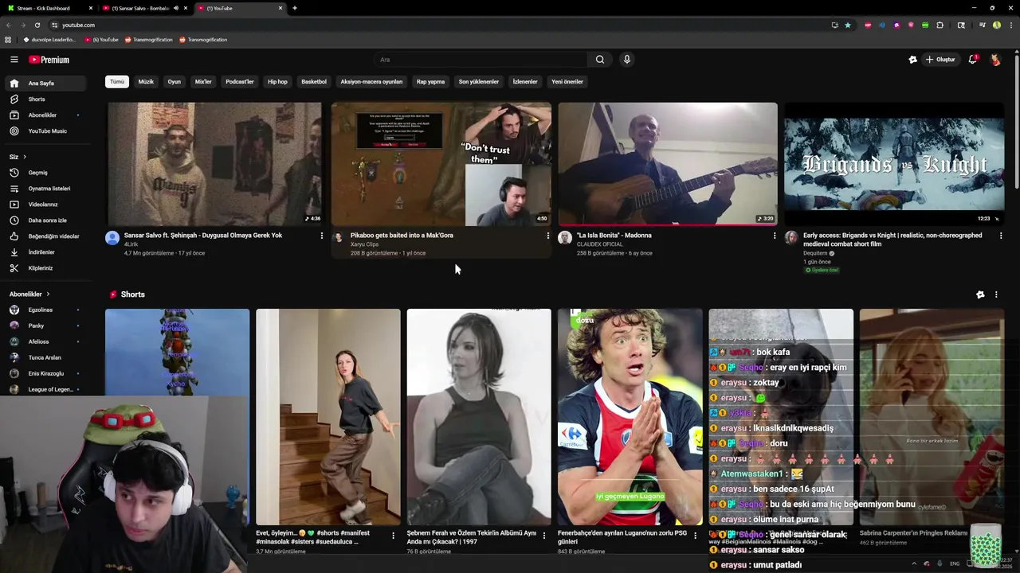This screenshot has width=1020, height=573.
Task: Open Tunca Arslan subscription
Action: 45,357
